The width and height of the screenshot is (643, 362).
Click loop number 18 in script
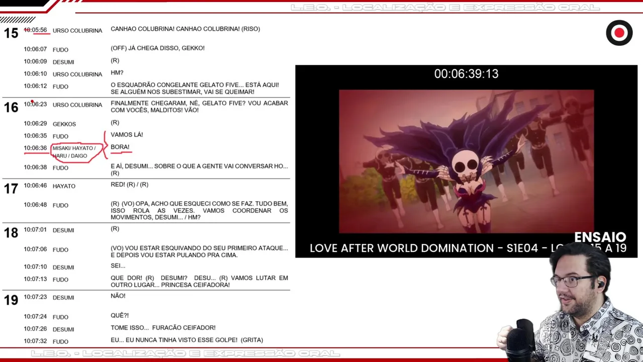[11, 233]
